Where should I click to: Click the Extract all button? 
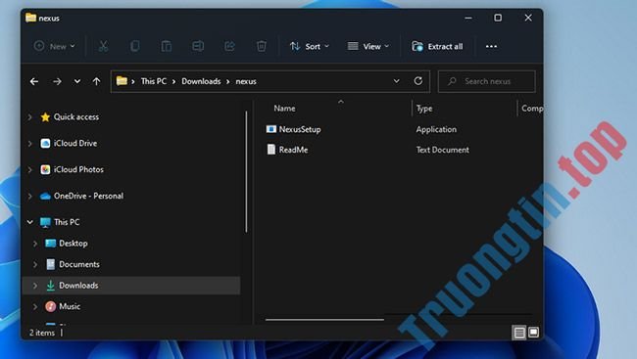437,46
